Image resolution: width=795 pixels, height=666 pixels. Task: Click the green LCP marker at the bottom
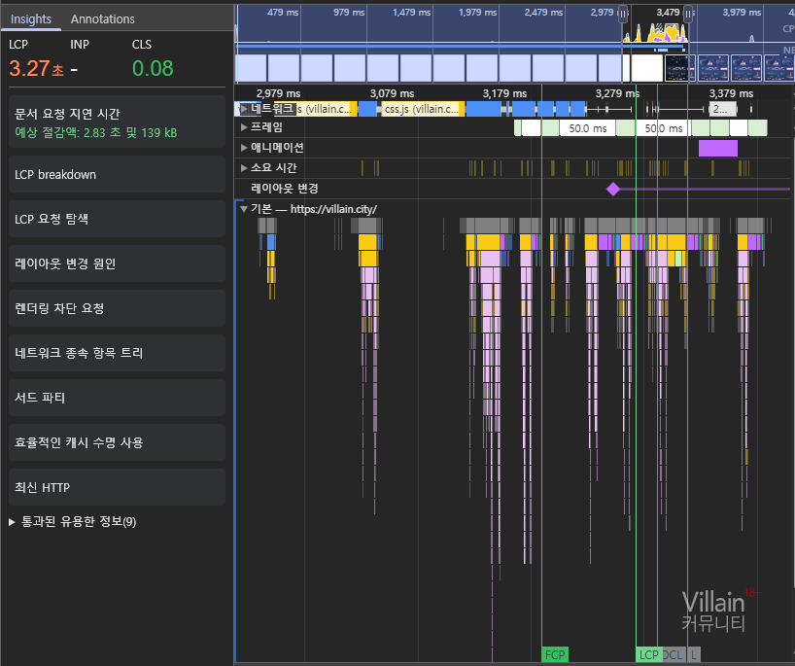coord(648,654)
